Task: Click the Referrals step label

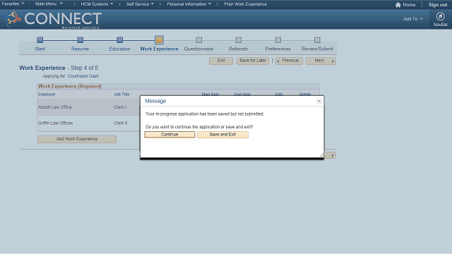Action: pos(239,49)
